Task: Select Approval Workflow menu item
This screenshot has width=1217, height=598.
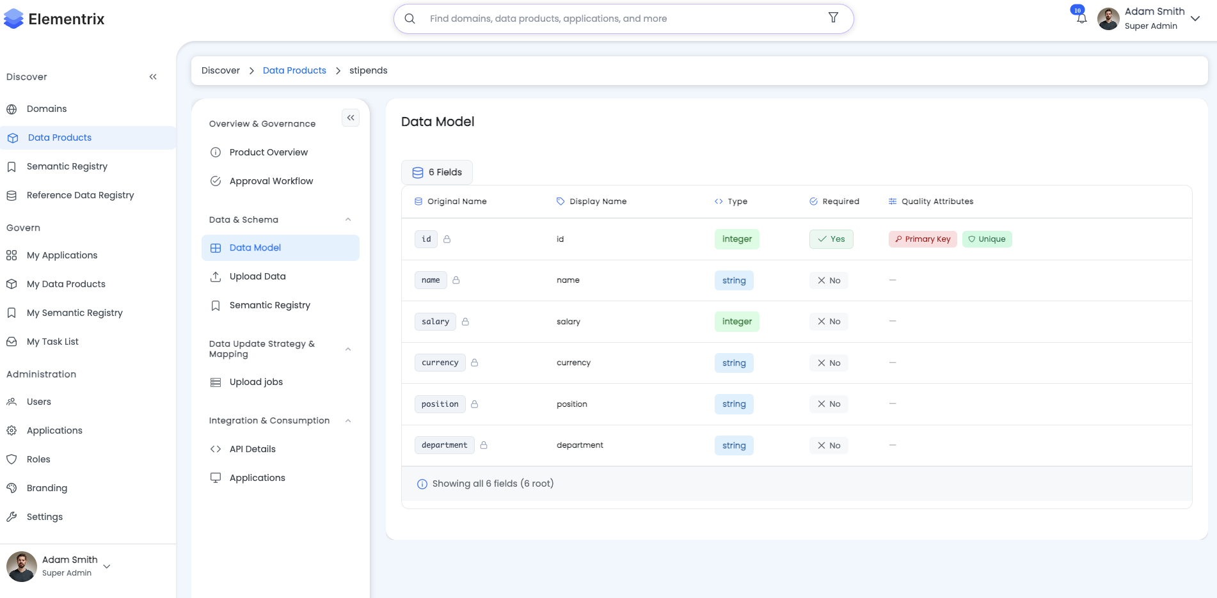Action: click(271, 181)
